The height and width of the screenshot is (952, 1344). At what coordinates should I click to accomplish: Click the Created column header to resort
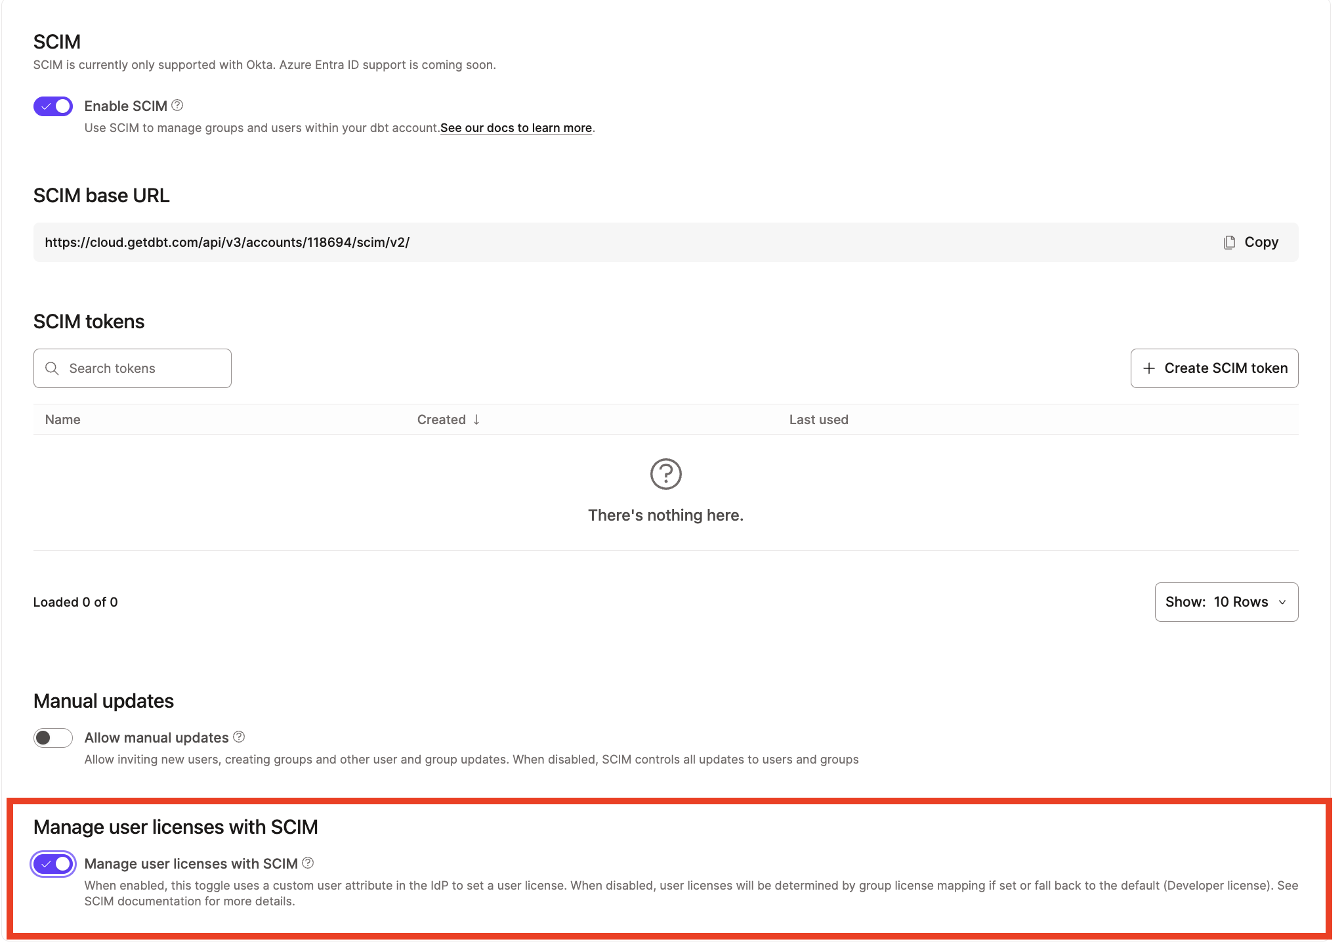click(x=442, y=419)
